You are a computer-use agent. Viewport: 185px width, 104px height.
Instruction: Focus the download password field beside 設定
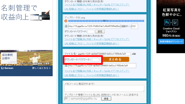(x=91, y=31)
